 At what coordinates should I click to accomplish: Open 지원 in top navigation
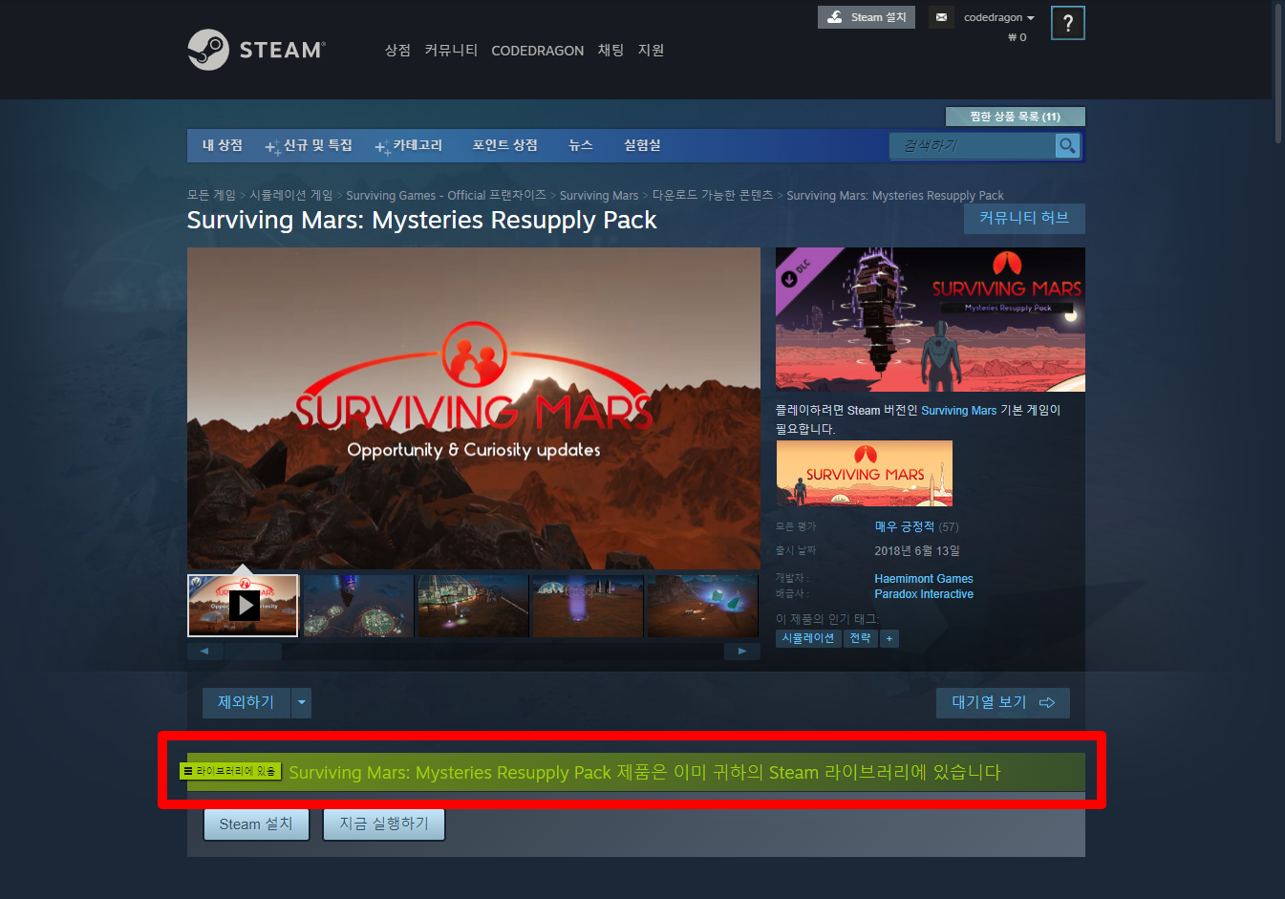pos(651,50)
